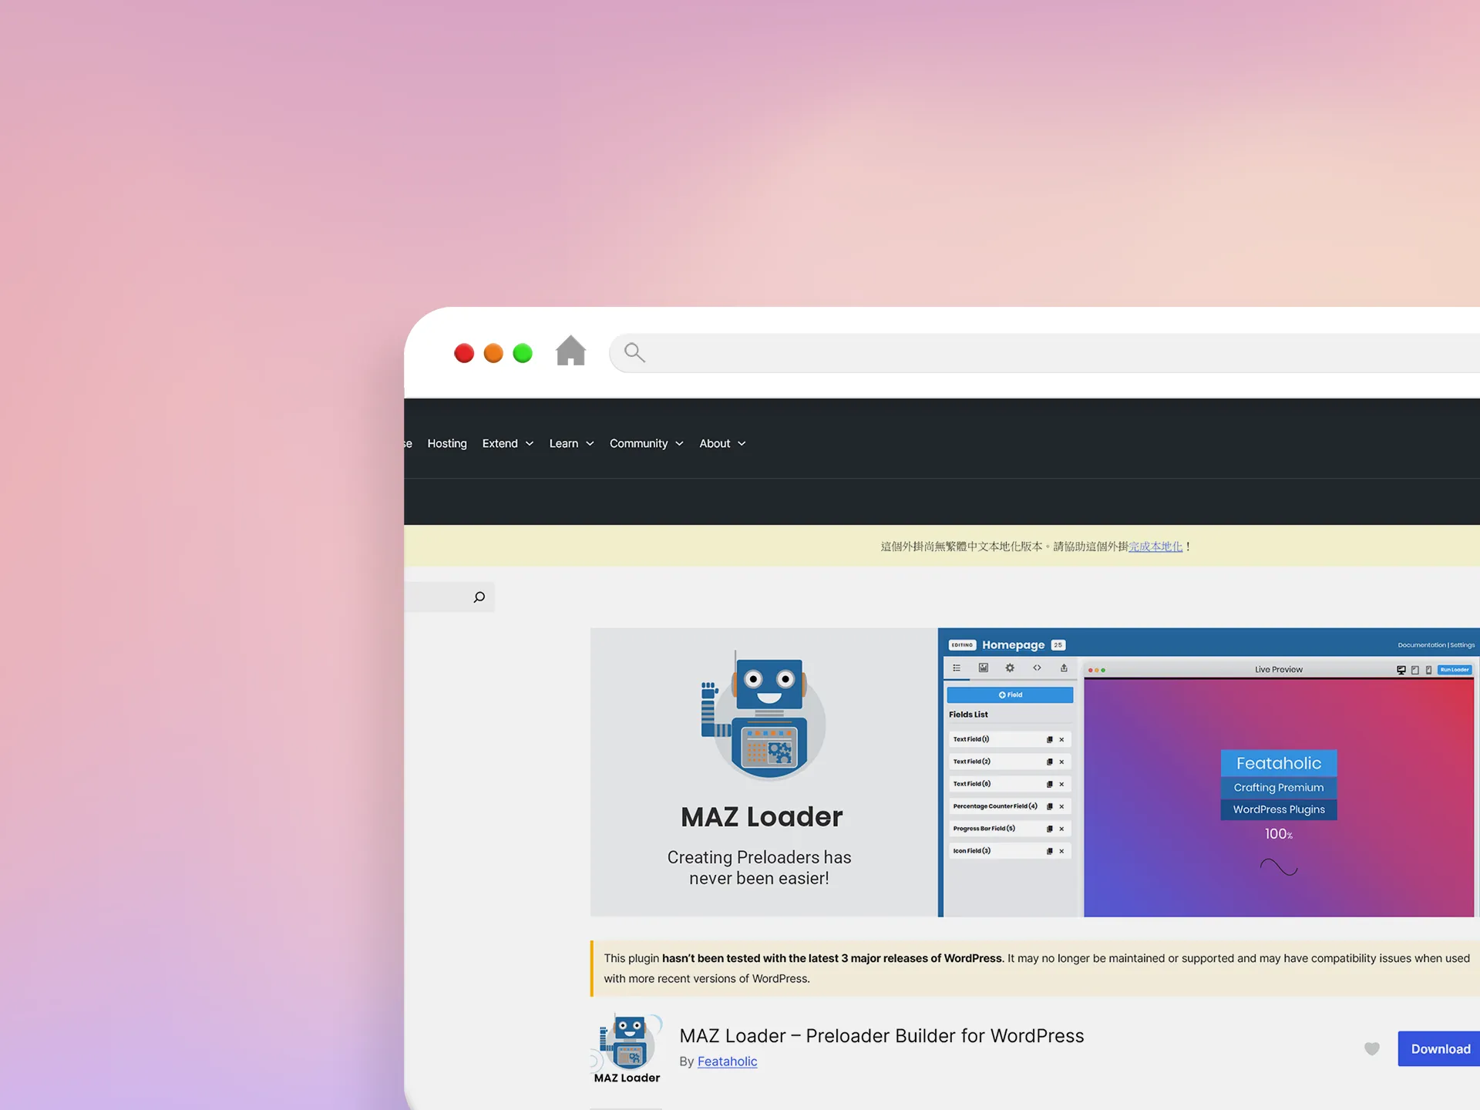Click the blue Download button
Viewport: 1480px width, 1110px height.
pos(1439,1049)
